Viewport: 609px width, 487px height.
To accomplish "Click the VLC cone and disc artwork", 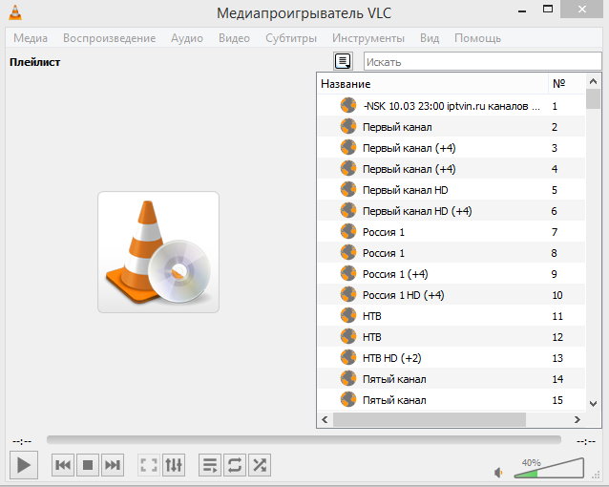I will (x=158, y=252).
